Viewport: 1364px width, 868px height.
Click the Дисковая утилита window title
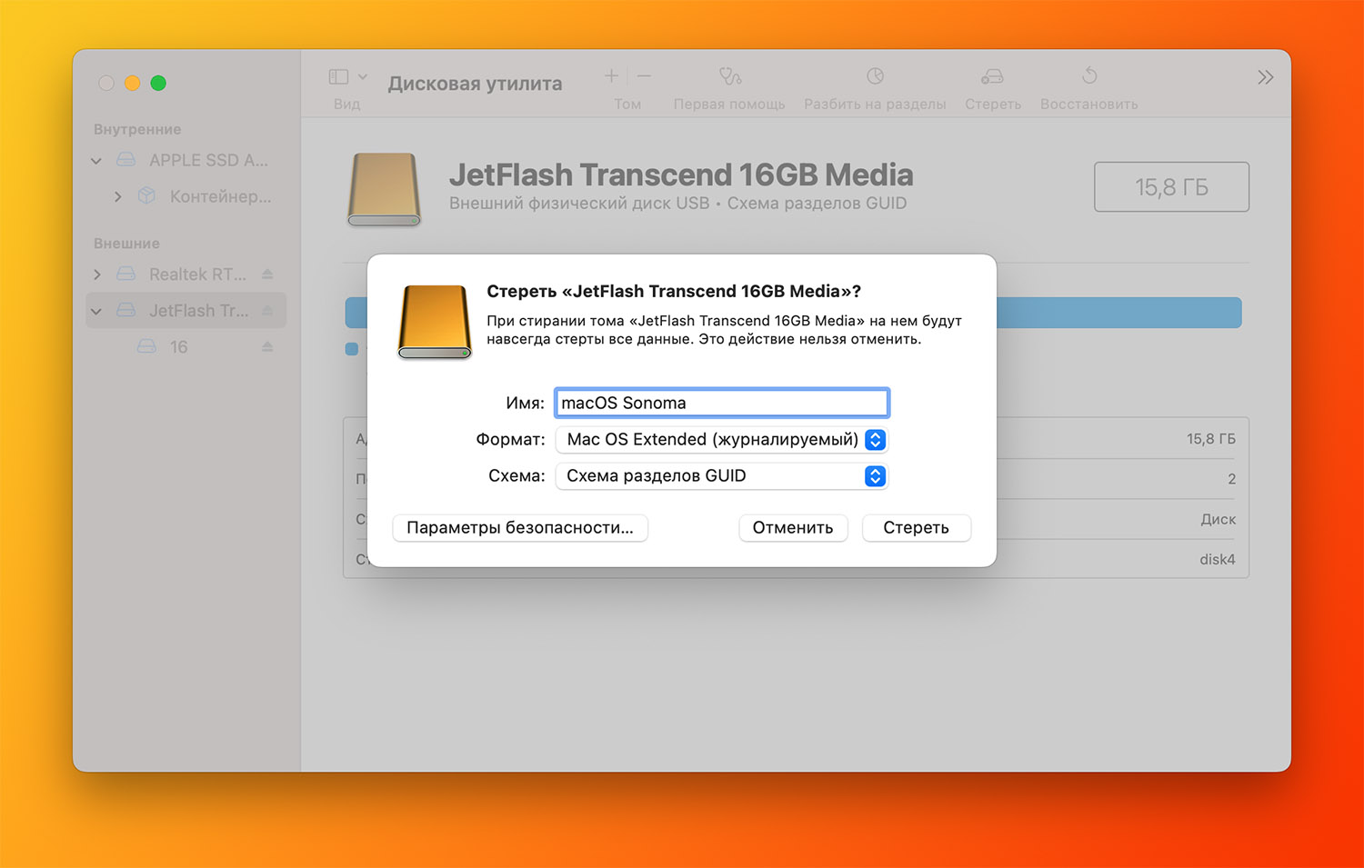pos(475,84)
